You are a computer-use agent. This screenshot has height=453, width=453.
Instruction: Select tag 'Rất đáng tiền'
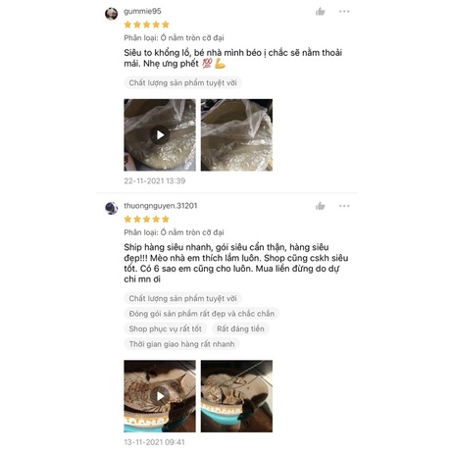click(240, 328)
